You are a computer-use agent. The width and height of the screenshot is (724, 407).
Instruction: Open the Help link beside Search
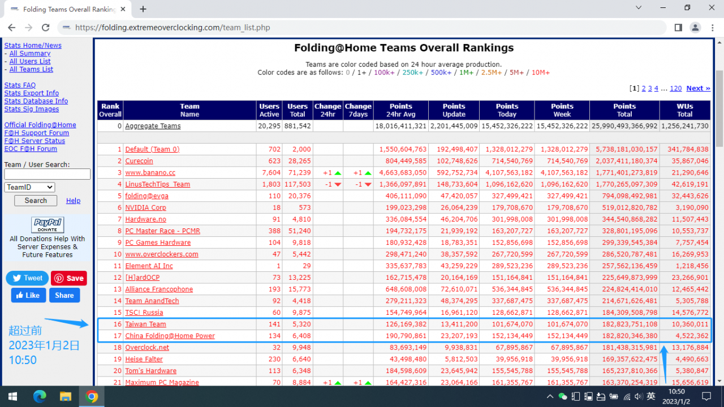(x=73, y=201)
